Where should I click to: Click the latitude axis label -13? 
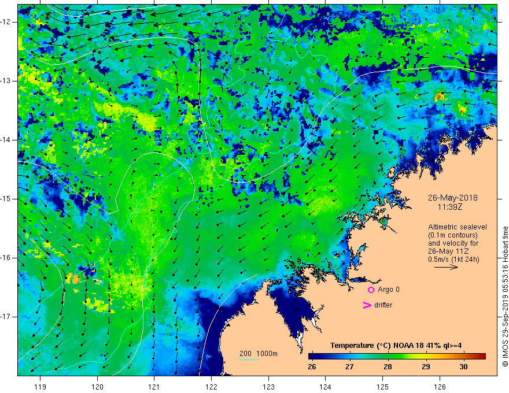click(x=6, y=81)
